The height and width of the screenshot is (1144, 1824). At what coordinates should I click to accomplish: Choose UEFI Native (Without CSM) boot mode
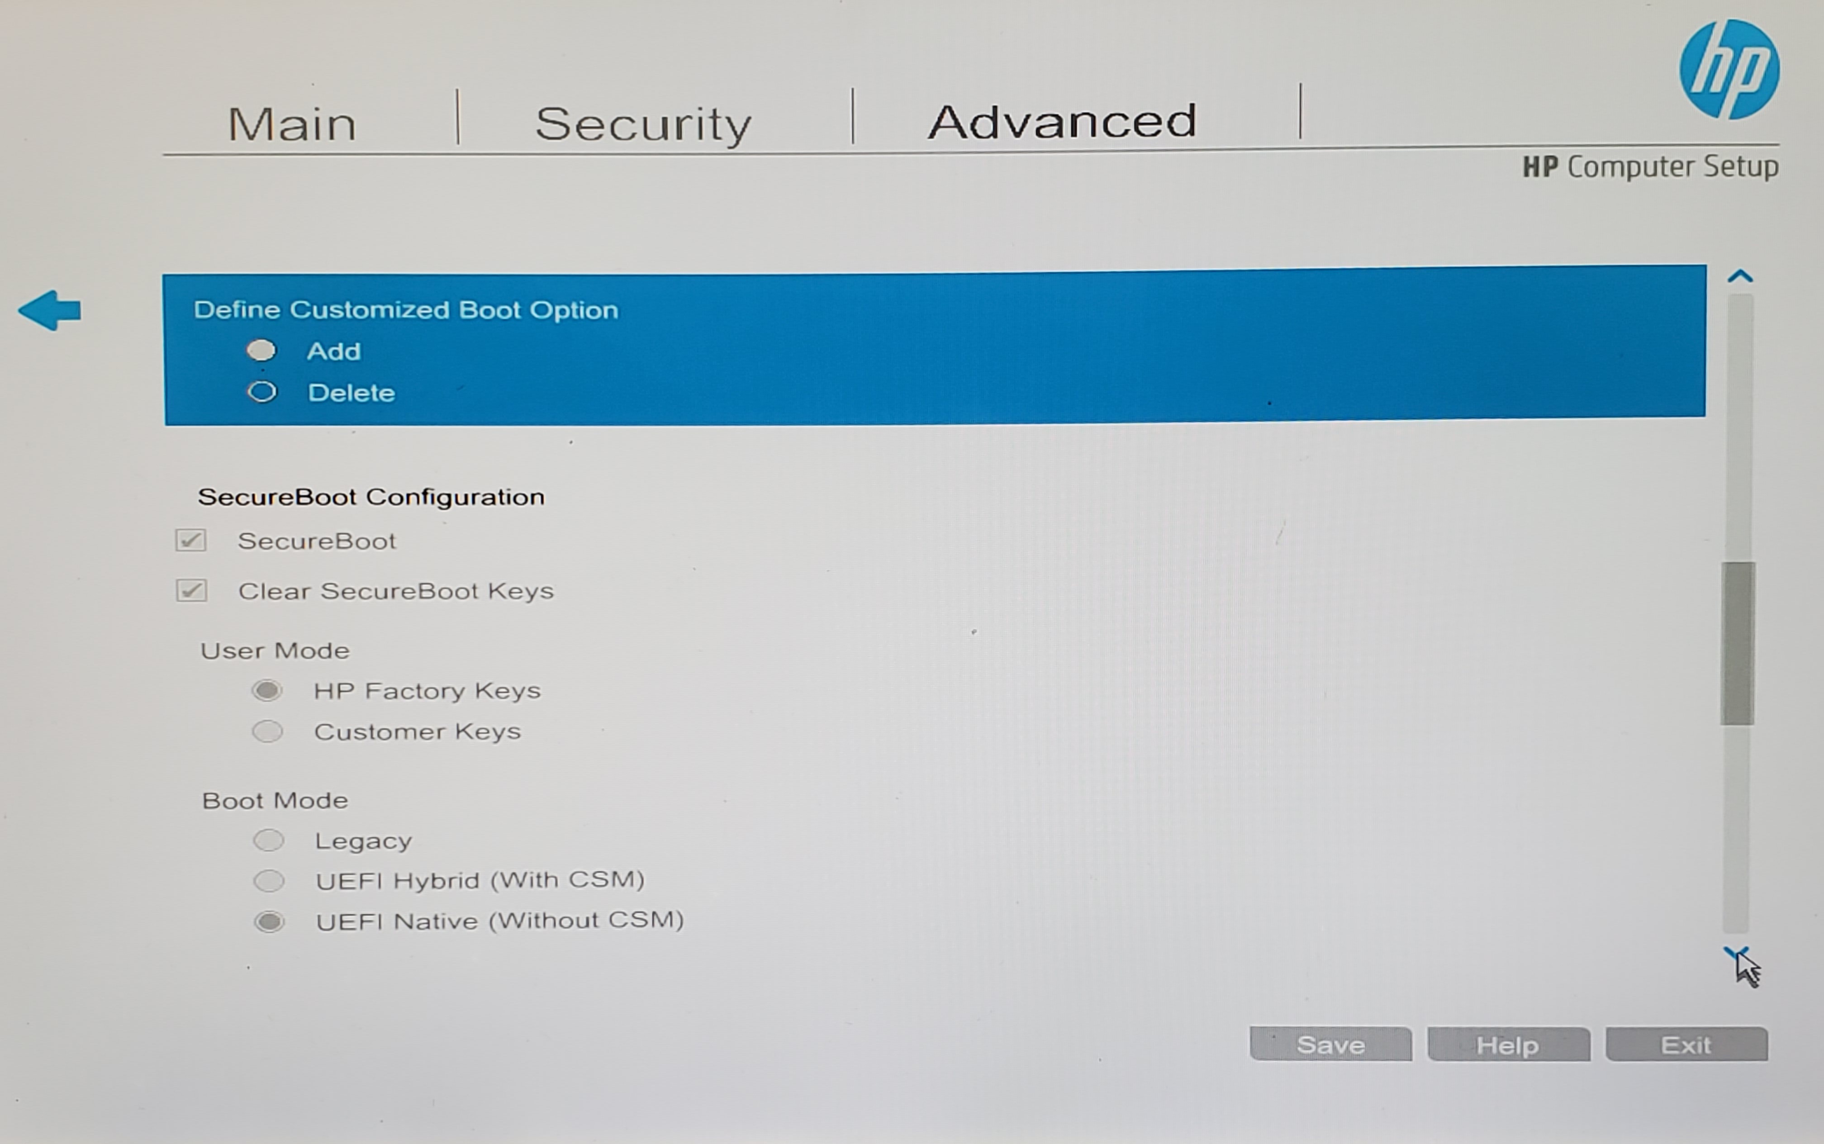[269, 921]
